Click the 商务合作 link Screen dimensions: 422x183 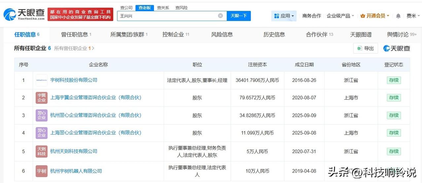(312, 16)
